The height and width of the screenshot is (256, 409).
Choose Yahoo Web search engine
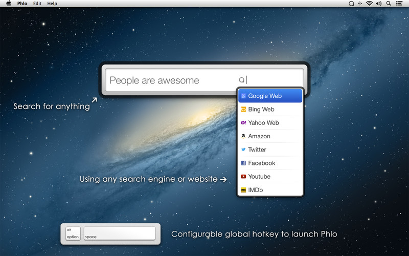coord(270,123)
